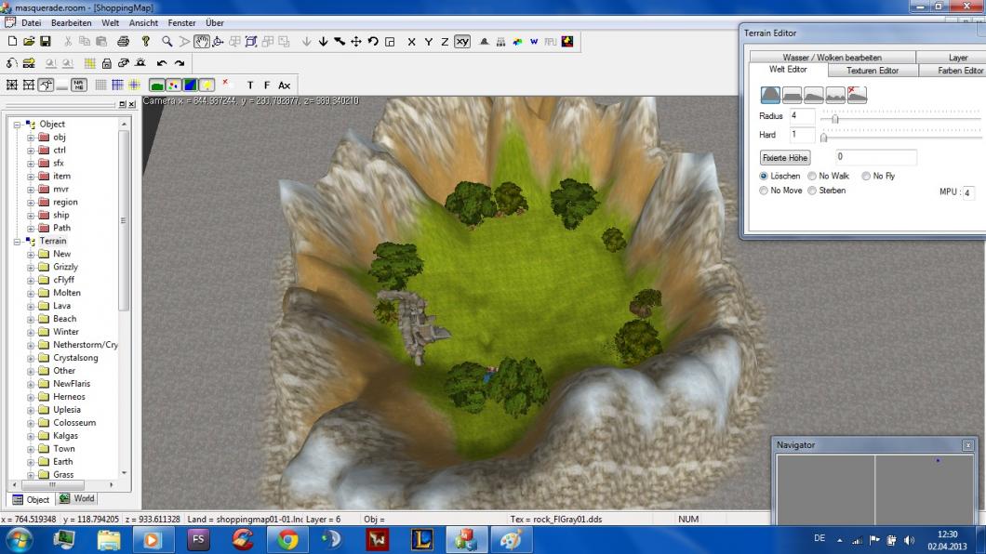Click the Save file toolbar icon

[x=45, y=42]
